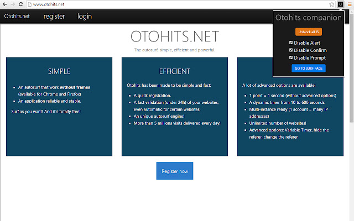Click the page vertical scrollbar thumb
The image size is (354, 221).
[x=351, y=67]
